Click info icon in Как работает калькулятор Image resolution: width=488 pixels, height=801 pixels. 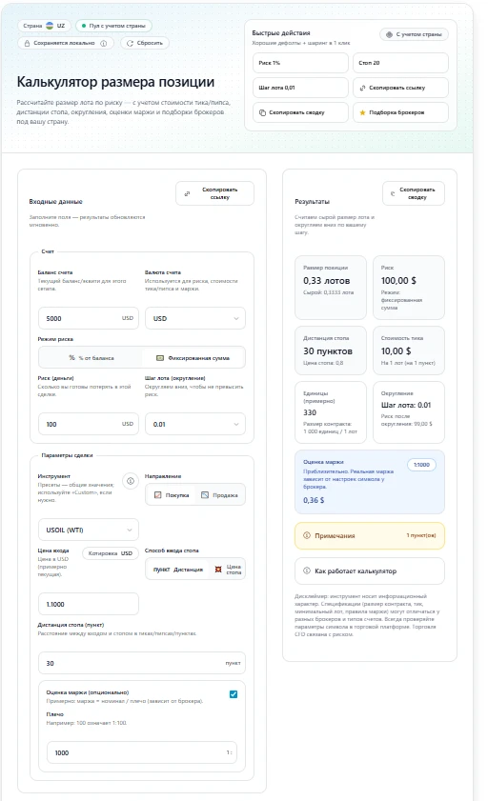[307, 571]
